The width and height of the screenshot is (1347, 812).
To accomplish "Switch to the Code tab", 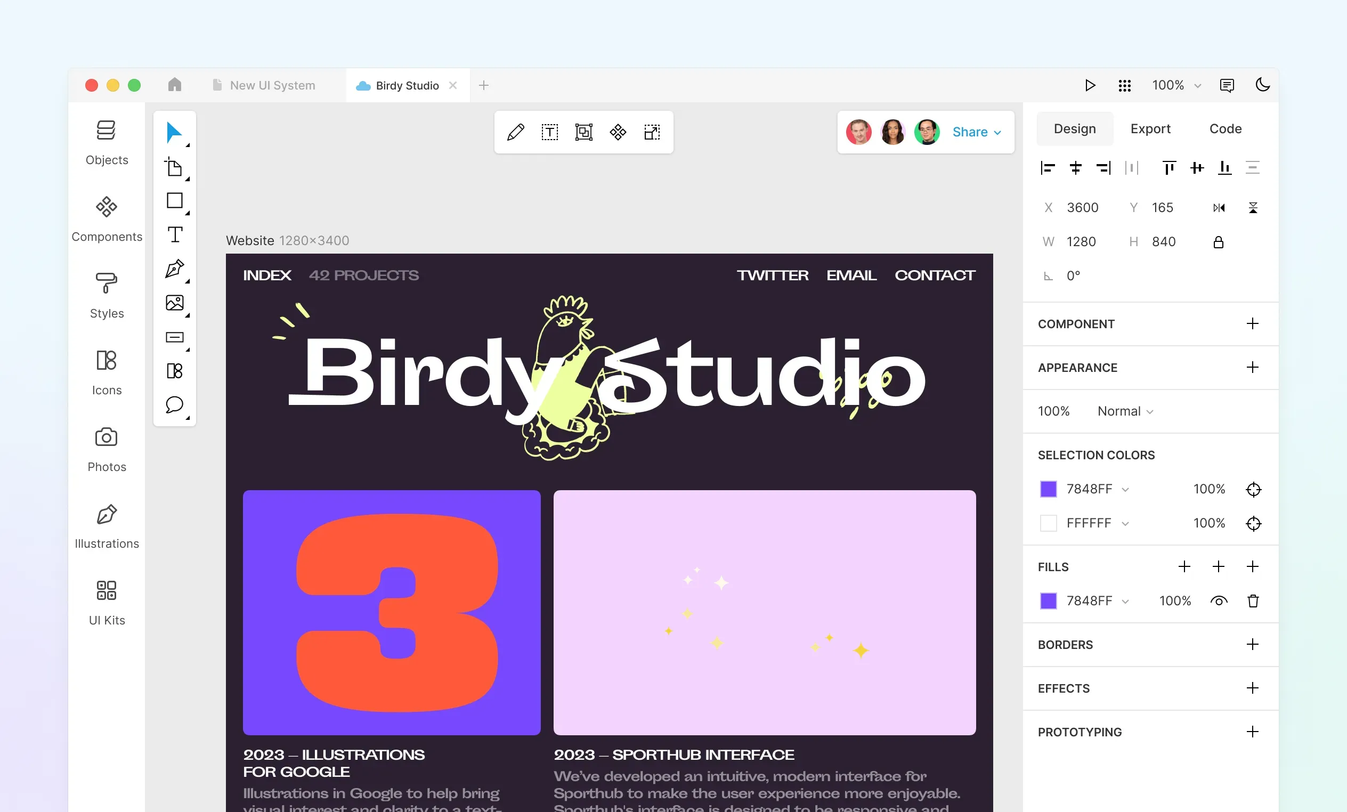I will pyautogui.click(x=1226, y=128).
